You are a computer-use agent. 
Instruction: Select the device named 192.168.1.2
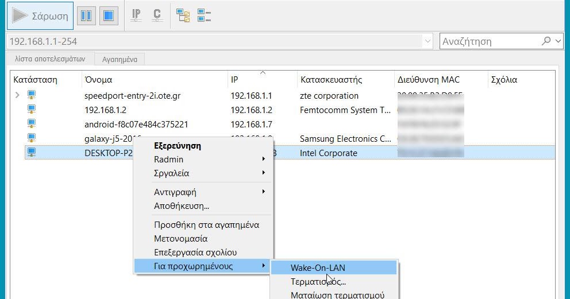tap(105, 110)
